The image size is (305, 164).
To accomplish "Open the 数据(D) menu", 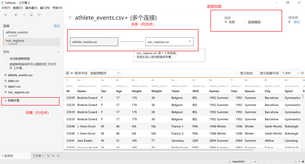I will [x=18, y=8].
